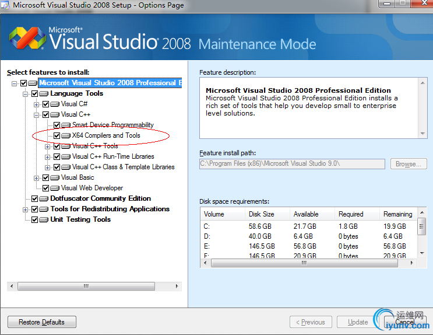Click the Update button
The width and height of the screenshot is (433, 335).
[x=358, y=322]
